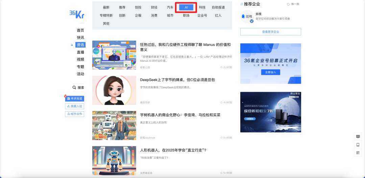Click 立即加入 on the recruitment banner
This screenshot has height=178, width=365.
270,72
